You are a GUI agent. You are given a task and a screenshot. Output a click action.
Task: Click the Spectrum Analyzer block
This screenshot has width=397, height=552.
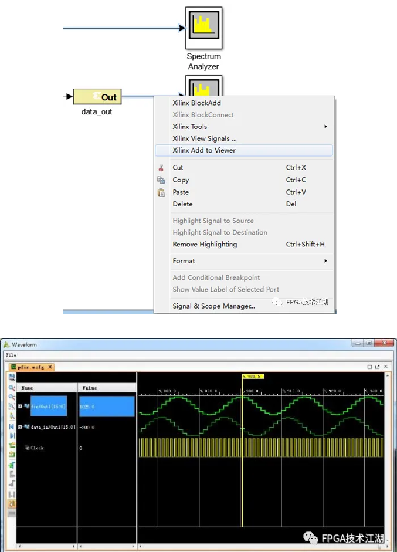click(x=203, y=29)
